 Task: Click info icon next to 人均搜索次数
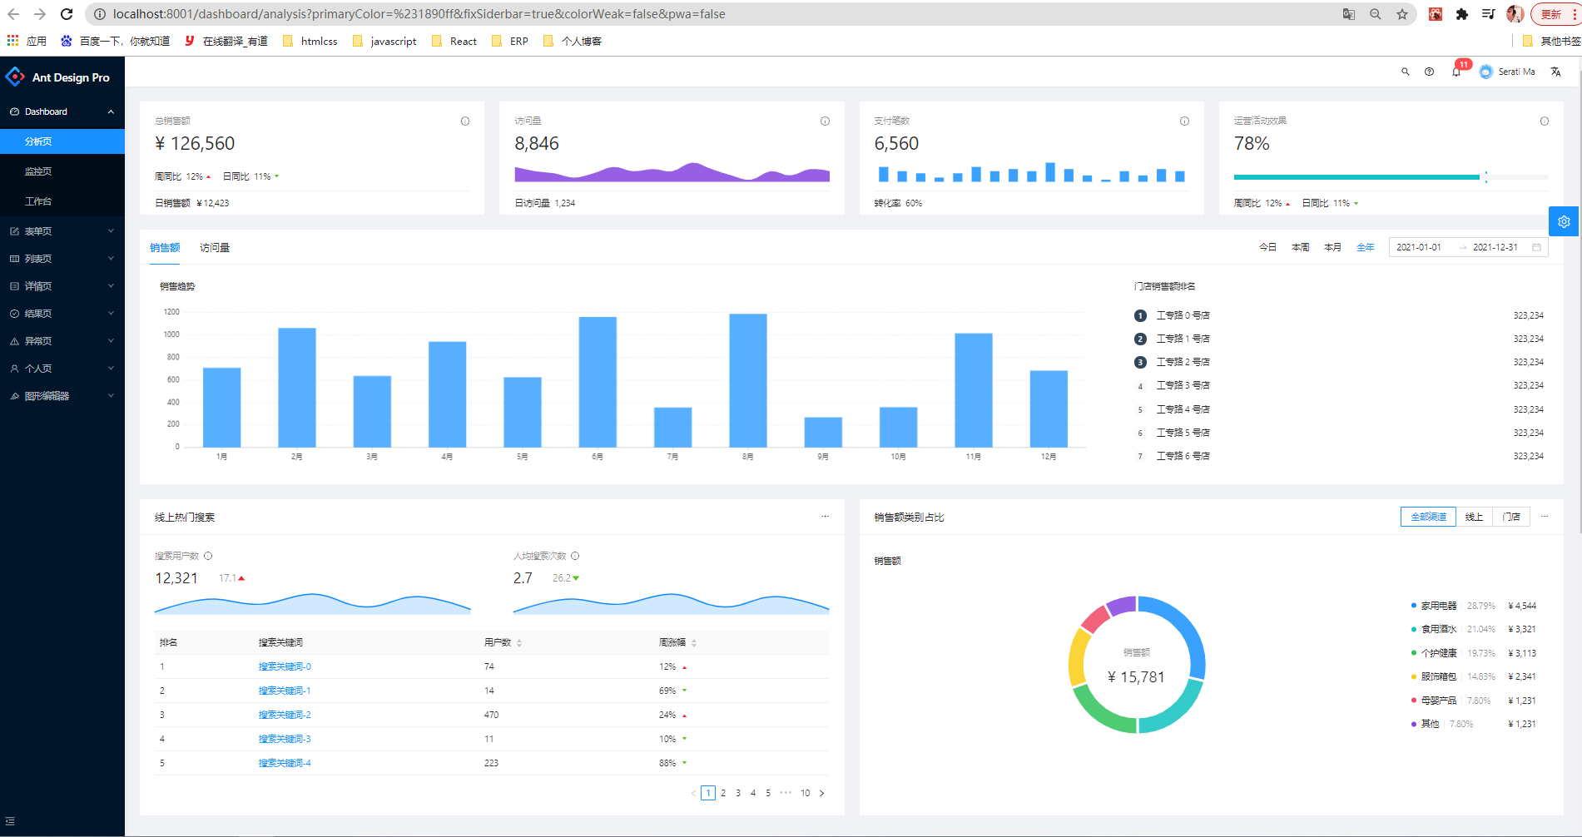pos(575,556)
